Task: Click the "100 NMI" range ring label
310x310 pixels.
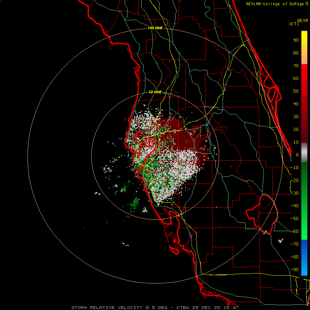Action: point(155,28)
